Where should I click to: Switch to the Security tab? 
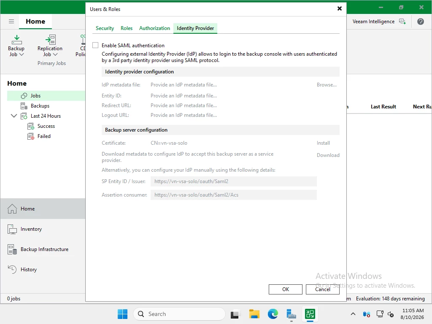pyautogui.click(x=105, y=28)
